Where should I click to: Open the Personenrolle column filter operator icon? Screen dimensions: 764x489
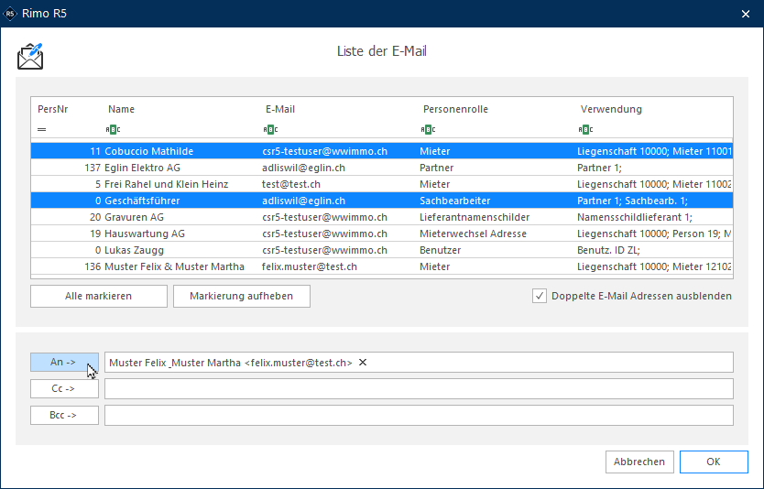click(428, 129)
